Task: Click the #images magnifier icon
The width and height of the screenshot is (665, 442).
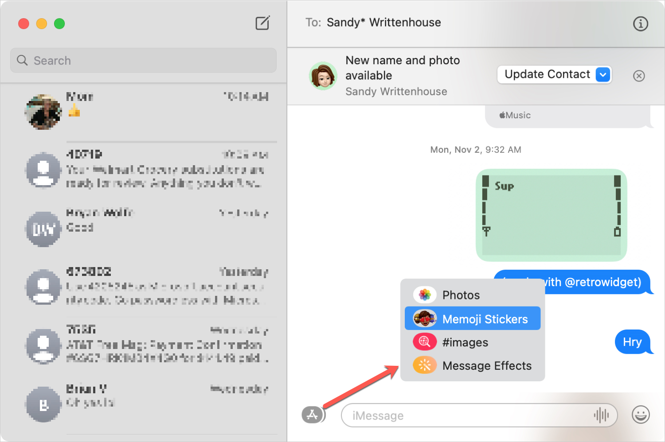Action: click(x=425, y=342)
